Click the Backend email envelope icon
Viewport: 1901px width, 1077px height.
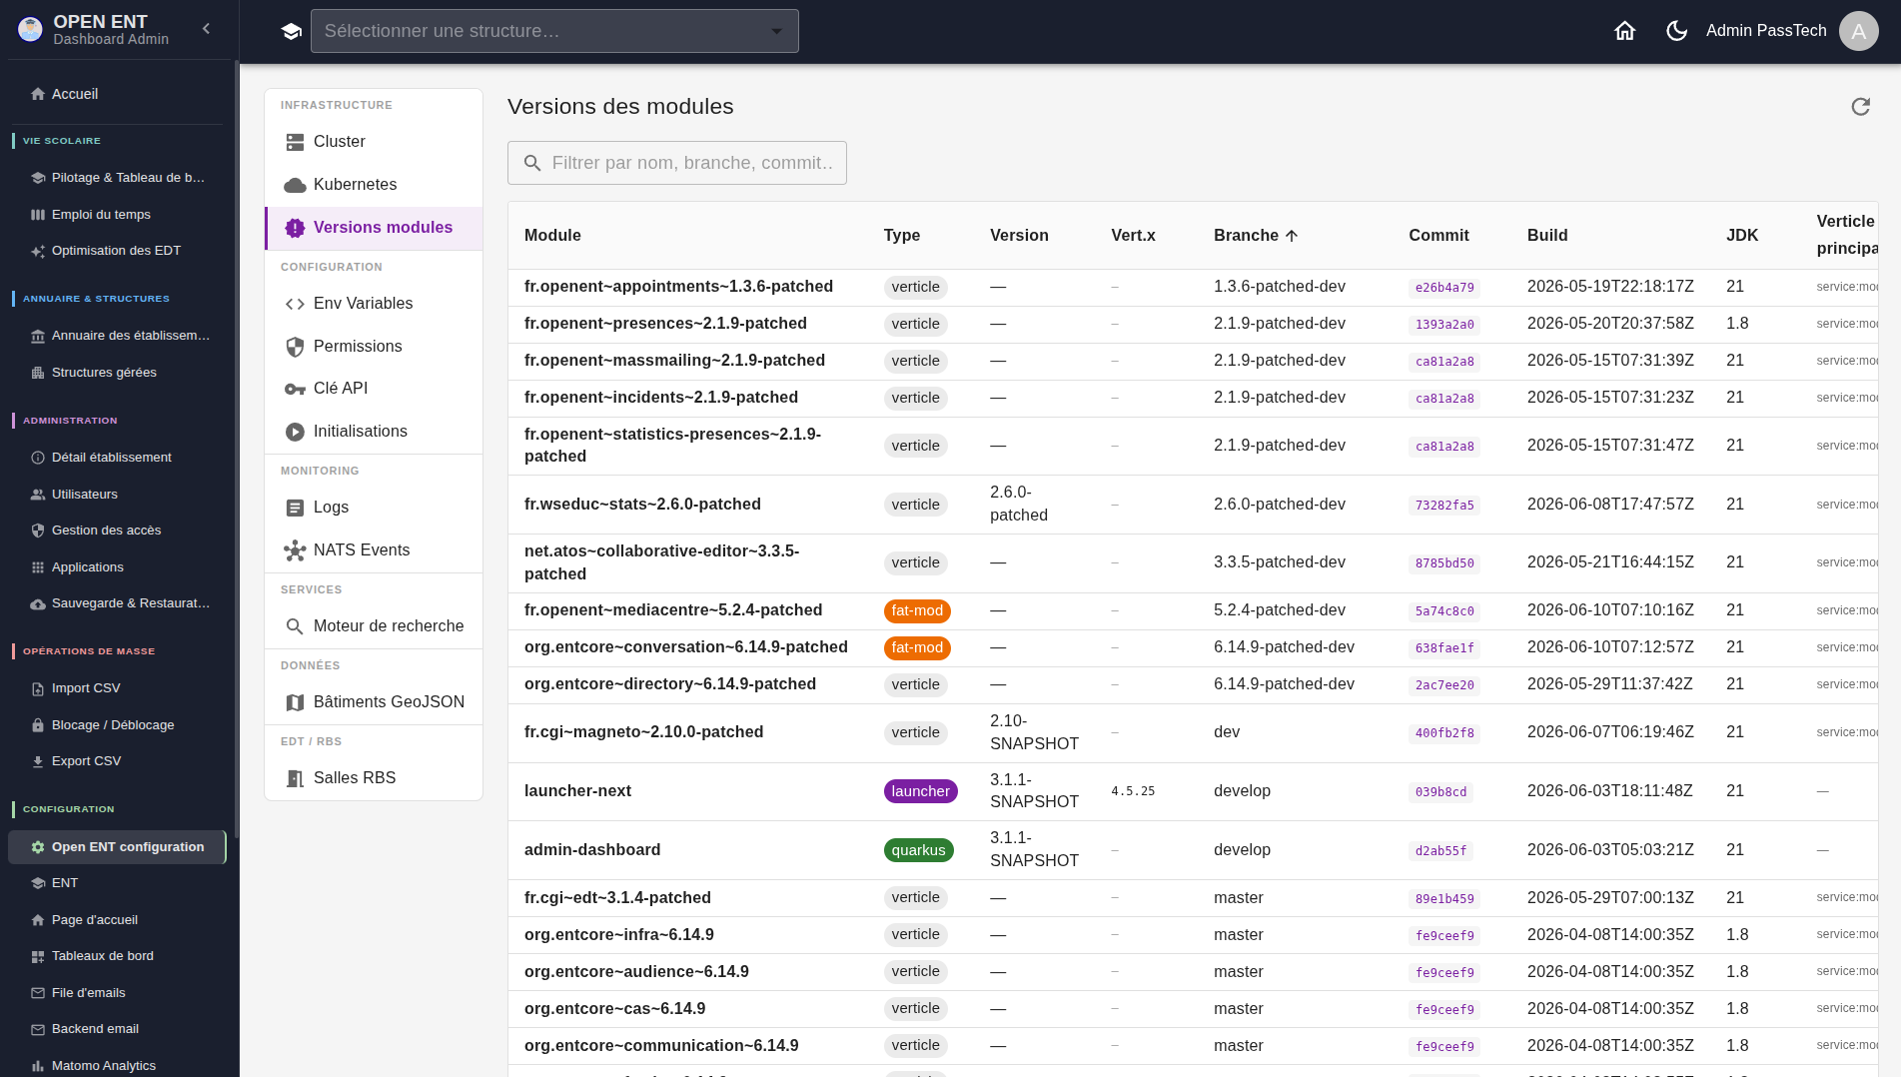(x=38, y=1029)
